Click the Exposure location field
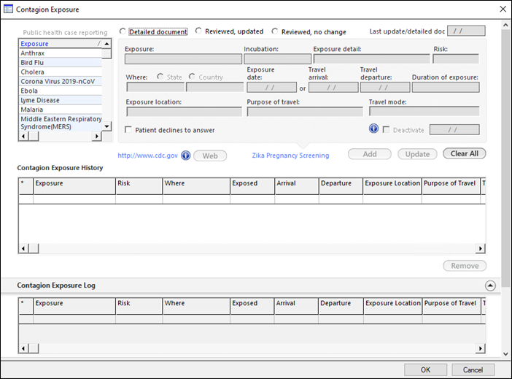 (185, 112)
